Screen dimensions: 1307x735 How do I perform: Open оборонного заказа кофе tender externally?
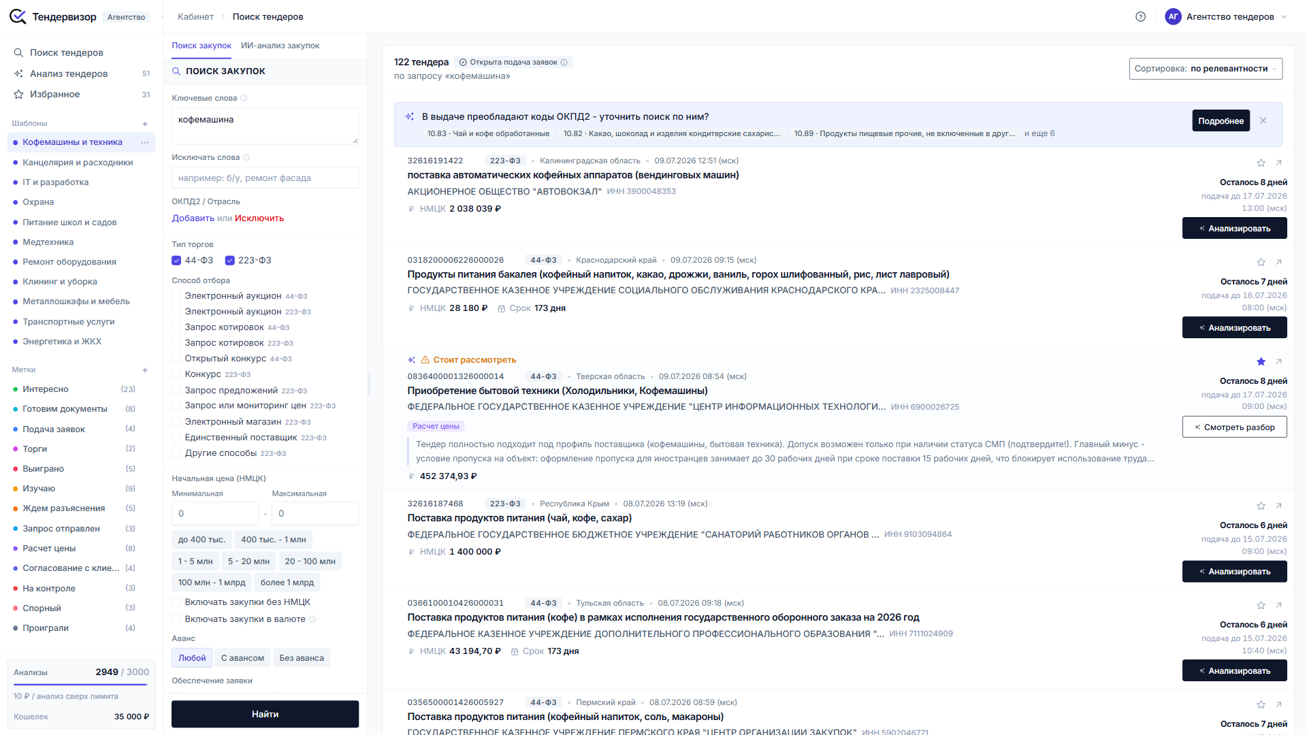point(1279,605)
